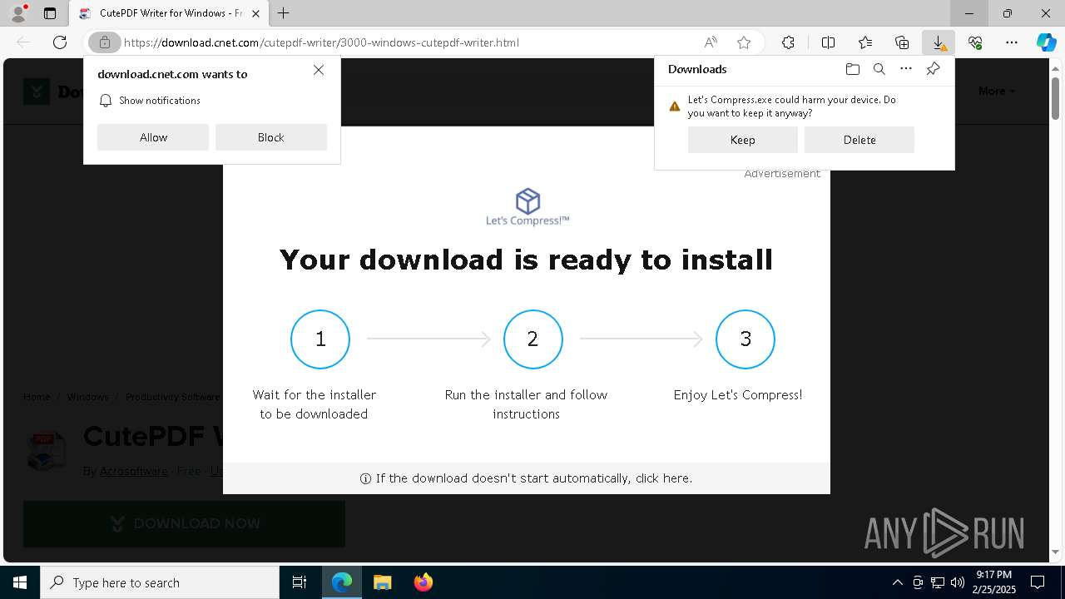Show hidden system tray icons

coord(897,582)
